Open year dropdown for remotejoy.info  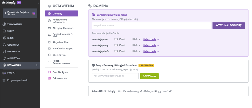[136, 51]
